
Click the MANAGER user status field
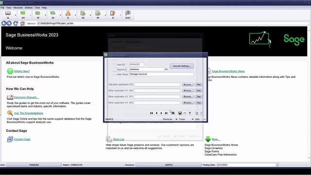coord(34,165)
